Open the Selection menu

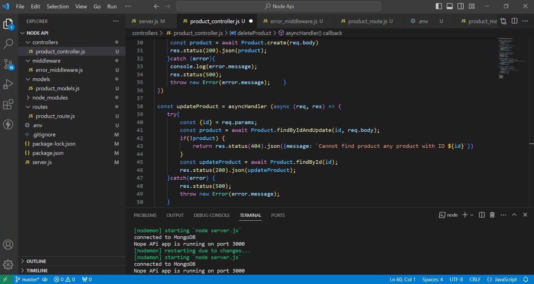(x=58, y=6)
